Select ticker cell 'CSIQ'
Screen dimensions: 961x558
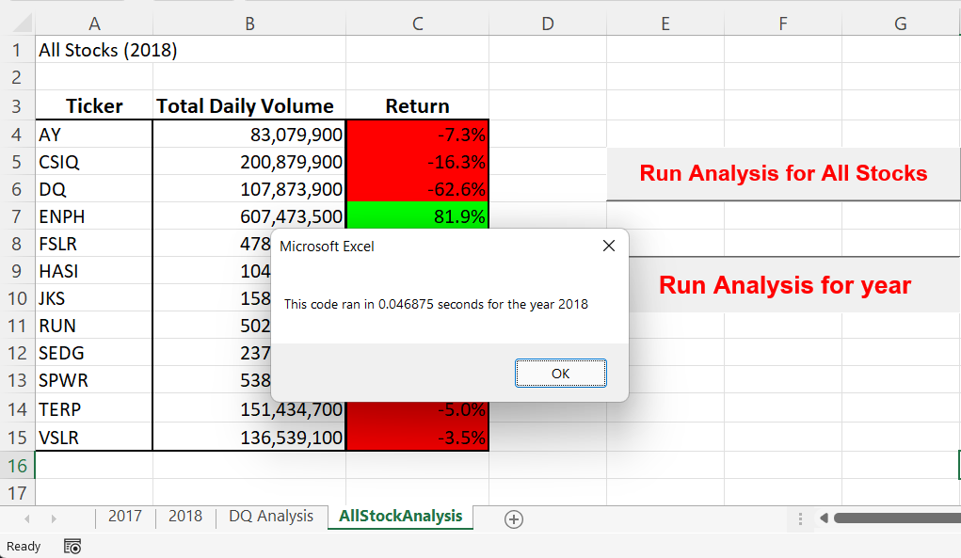(x=94, y=162)
